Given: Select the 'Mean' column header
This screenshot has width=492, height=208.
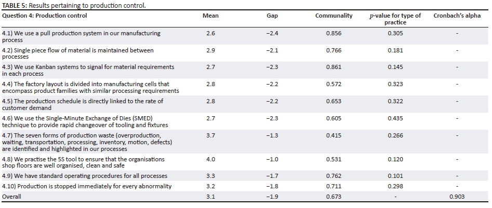Looking at the screenshot, I should point(210,16).
